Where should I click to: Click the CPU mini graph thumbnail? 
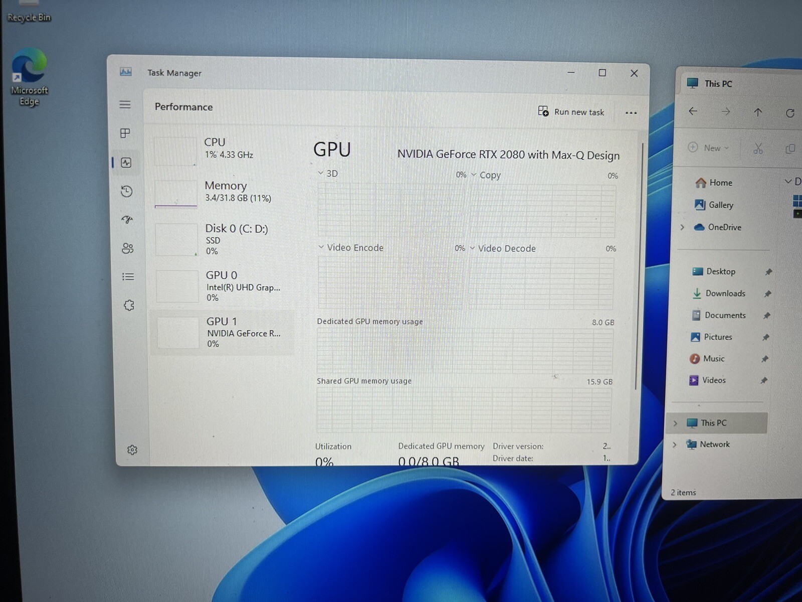175,152
